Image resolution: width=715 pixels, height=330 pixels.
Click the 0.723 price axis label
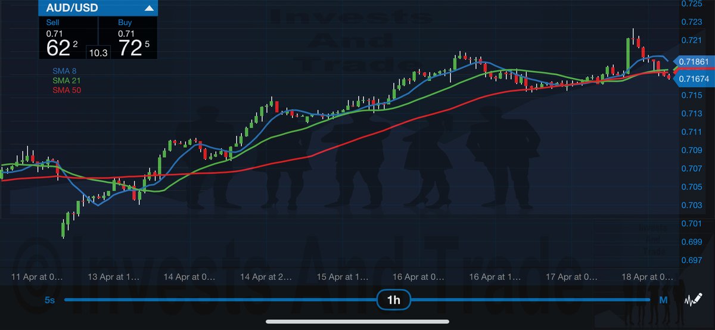[x=691, y=22]
